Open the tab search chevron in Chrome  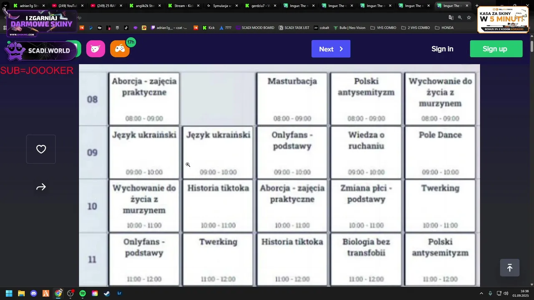coord(5,6)
